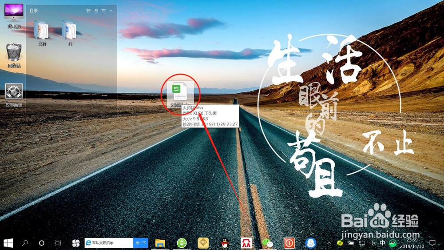Click the battery tray icon
Screen dimensions: 444x250
point(351,243)
